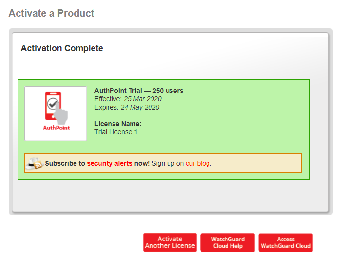This screenshot has width=340, height=258.
Task: Click the 'Activation Complete' heading
Action: click(62, 48)
